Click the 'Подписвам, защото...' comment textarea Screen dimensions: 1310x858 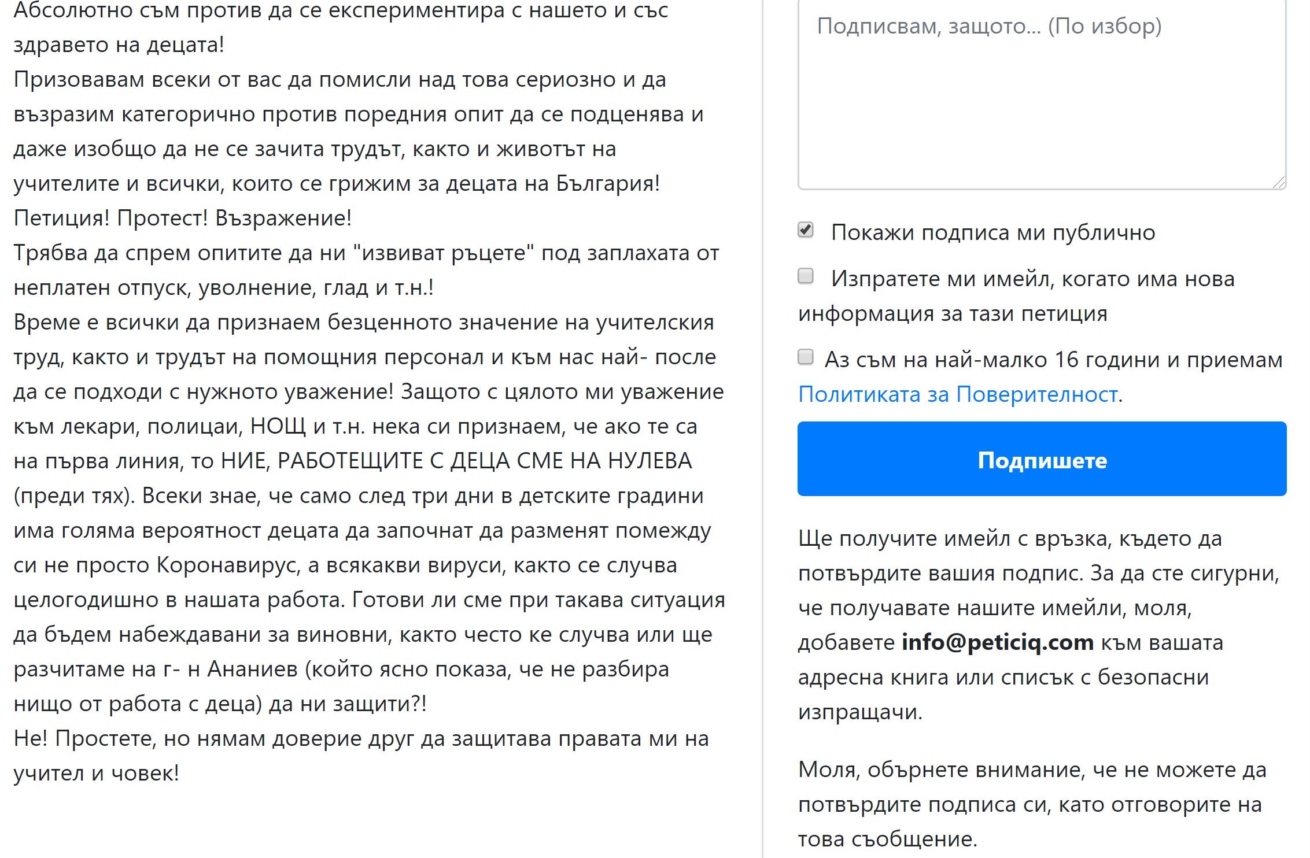tap(1042, 95)
